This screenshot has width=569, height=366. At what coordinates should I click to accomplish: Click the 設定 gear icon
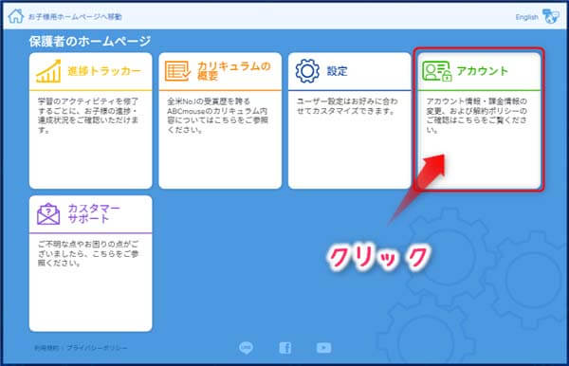307,71
